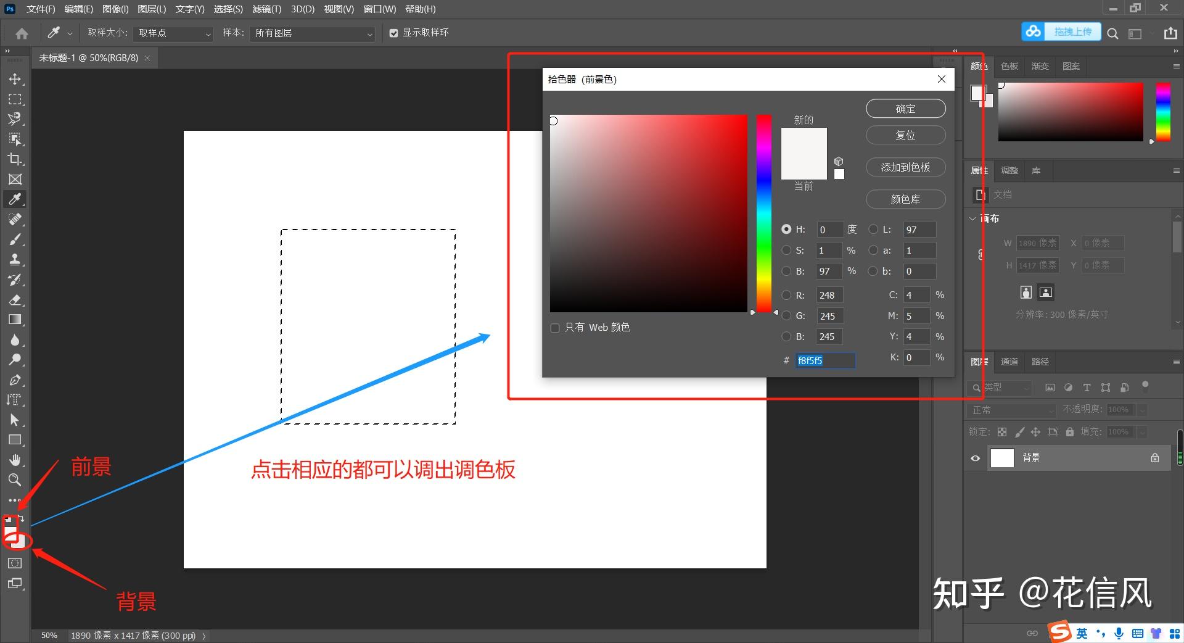
Task: Select the Move tool
Action: 15,79
